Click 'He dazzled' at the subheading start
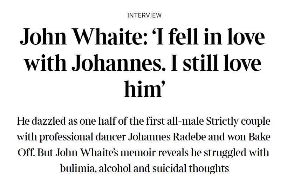287x180 pixels. point(41,121)
